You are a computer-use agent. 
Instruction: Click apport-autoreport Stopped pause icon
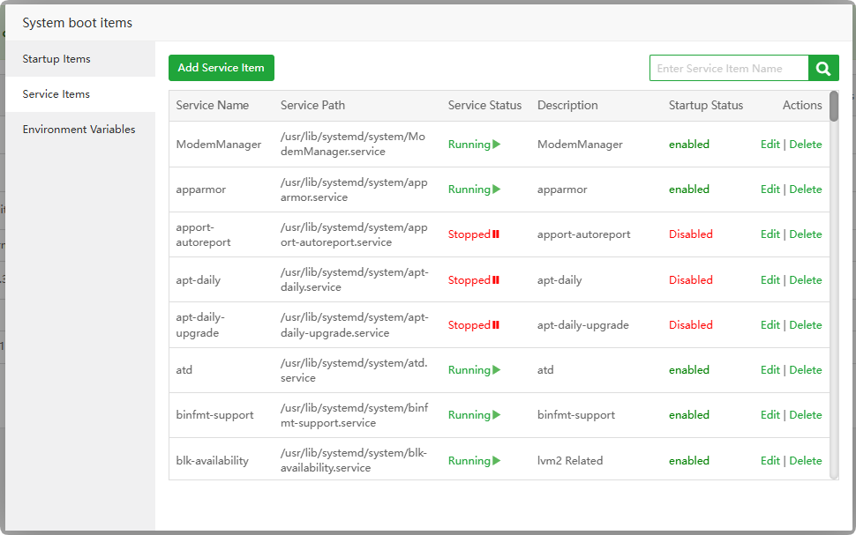point(496,234)
